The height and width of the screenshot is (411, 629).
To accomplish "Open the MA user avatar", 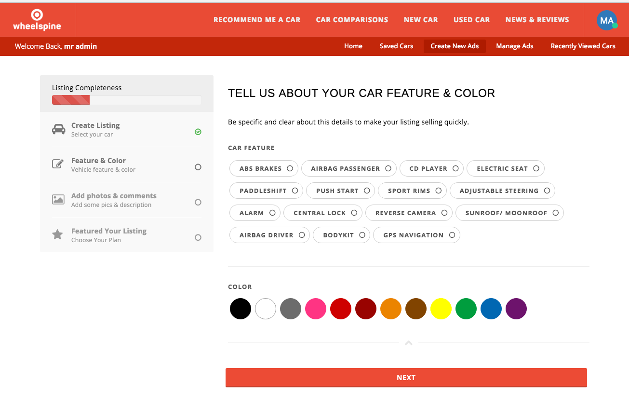I will [x=606, y=20].
